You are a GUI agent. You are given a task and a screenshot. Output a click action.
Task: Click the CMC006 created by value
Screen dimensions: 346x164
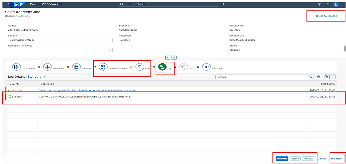[235, 30]
